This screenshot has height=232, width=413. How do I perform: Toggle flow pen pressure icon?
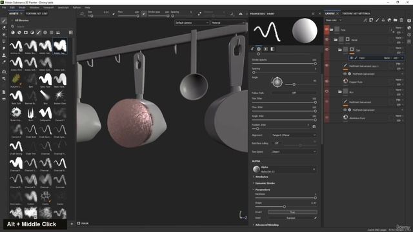click(x=144, y=14)
